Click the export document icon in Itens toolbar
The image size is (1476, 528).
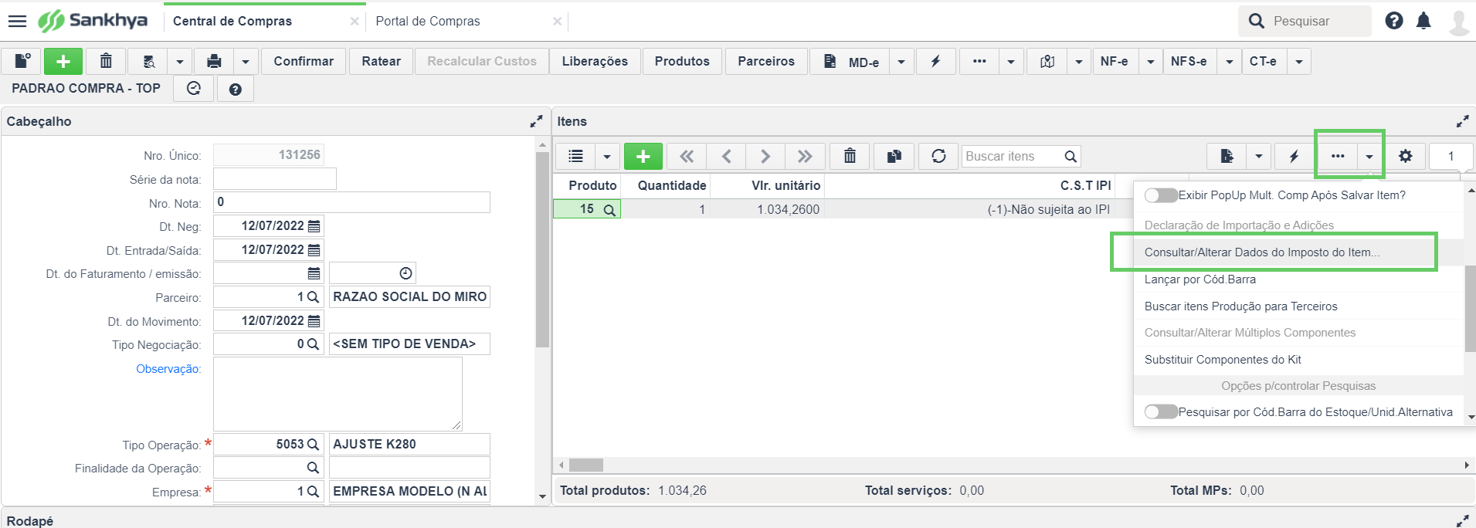click(1227, 156)
